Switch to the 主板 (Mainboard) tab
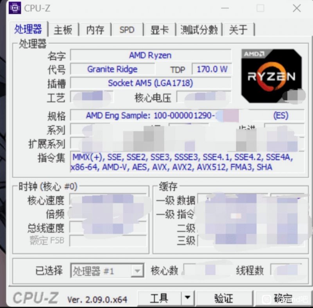The image size is (313, 308). click(63, 29)
